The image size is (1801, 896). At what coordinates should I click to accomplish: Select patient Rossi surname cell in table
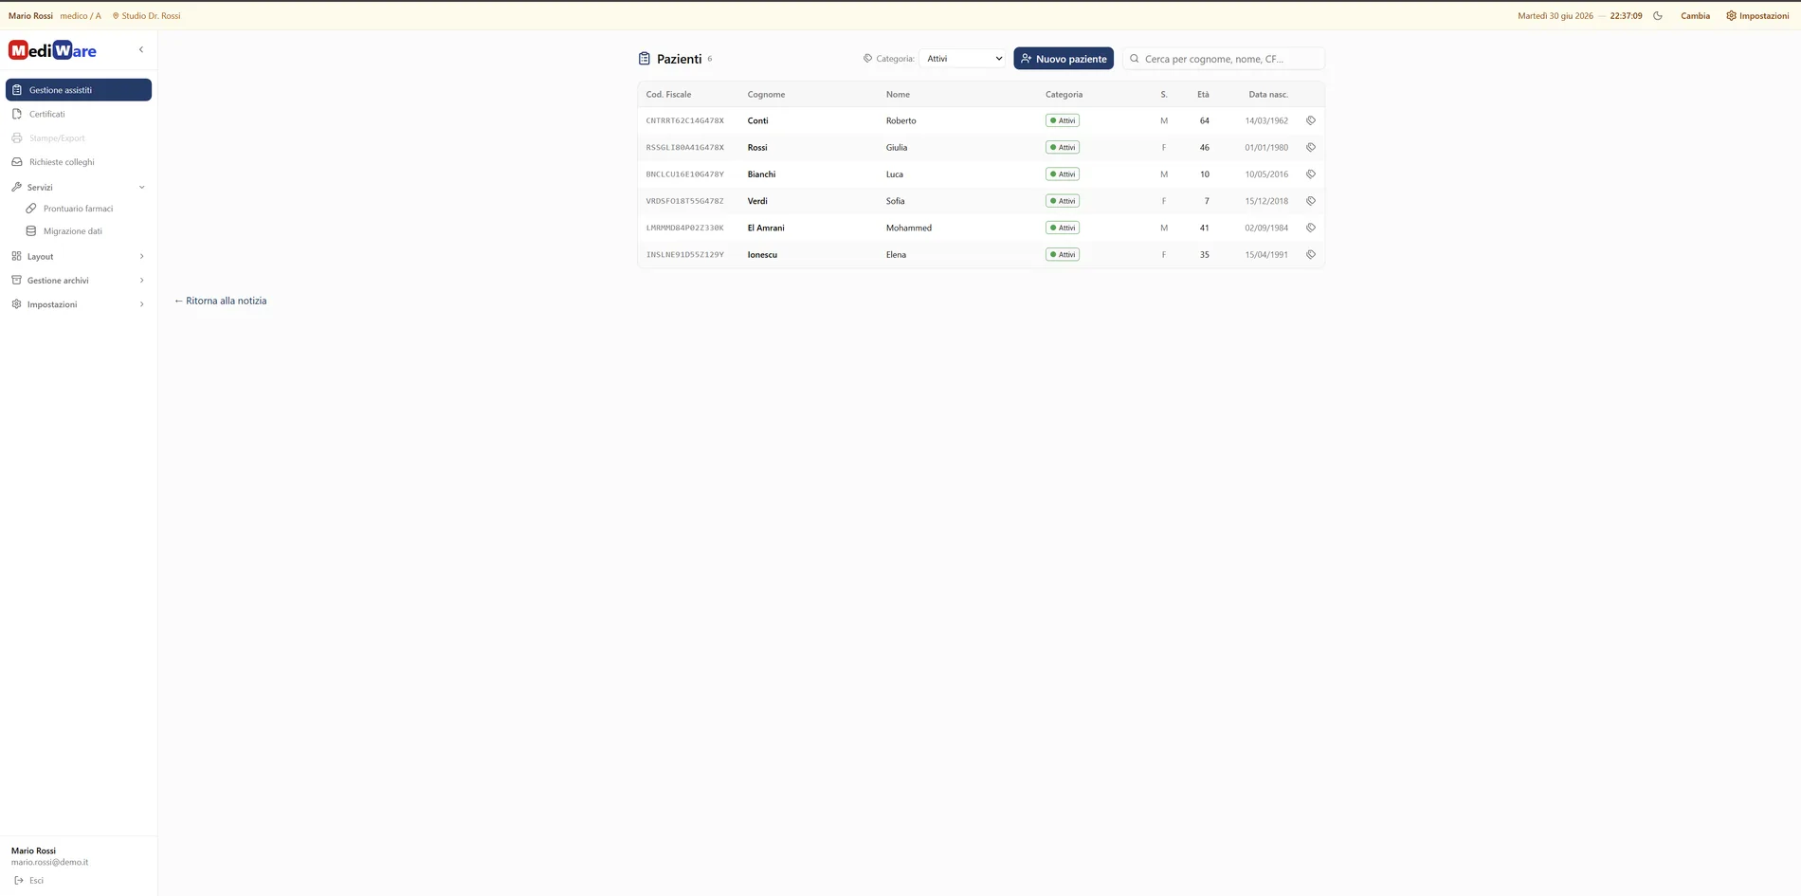[x=756, y=148]
